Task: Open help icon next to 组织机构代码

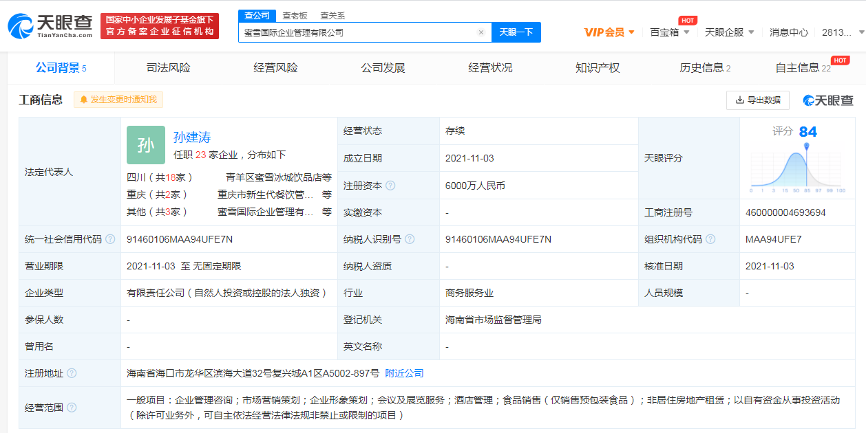Action: tap(710, 239)
